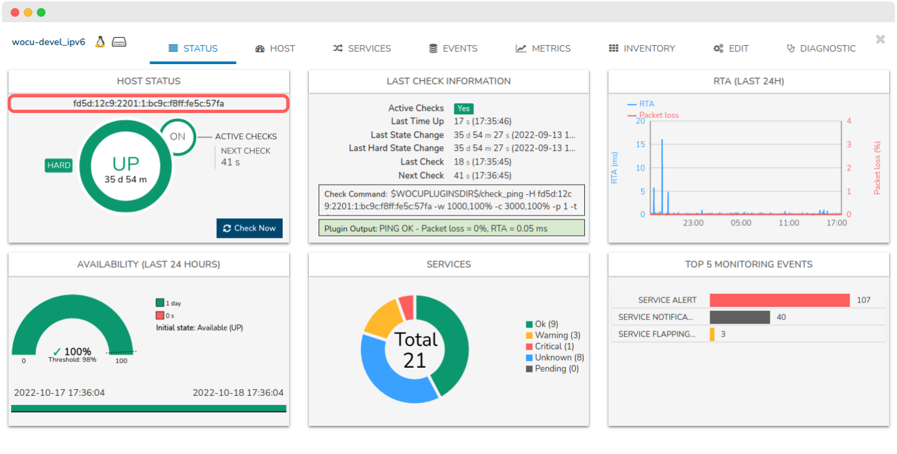Screen dimensions: 897x454
Task: Click the Last Hard State Change value
Action: [x=515, y=148]
